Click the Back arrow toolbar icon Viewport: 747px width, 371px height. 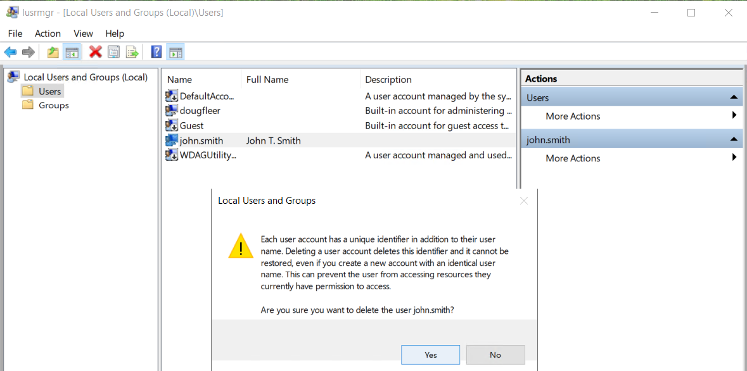(x=11, y=52)
